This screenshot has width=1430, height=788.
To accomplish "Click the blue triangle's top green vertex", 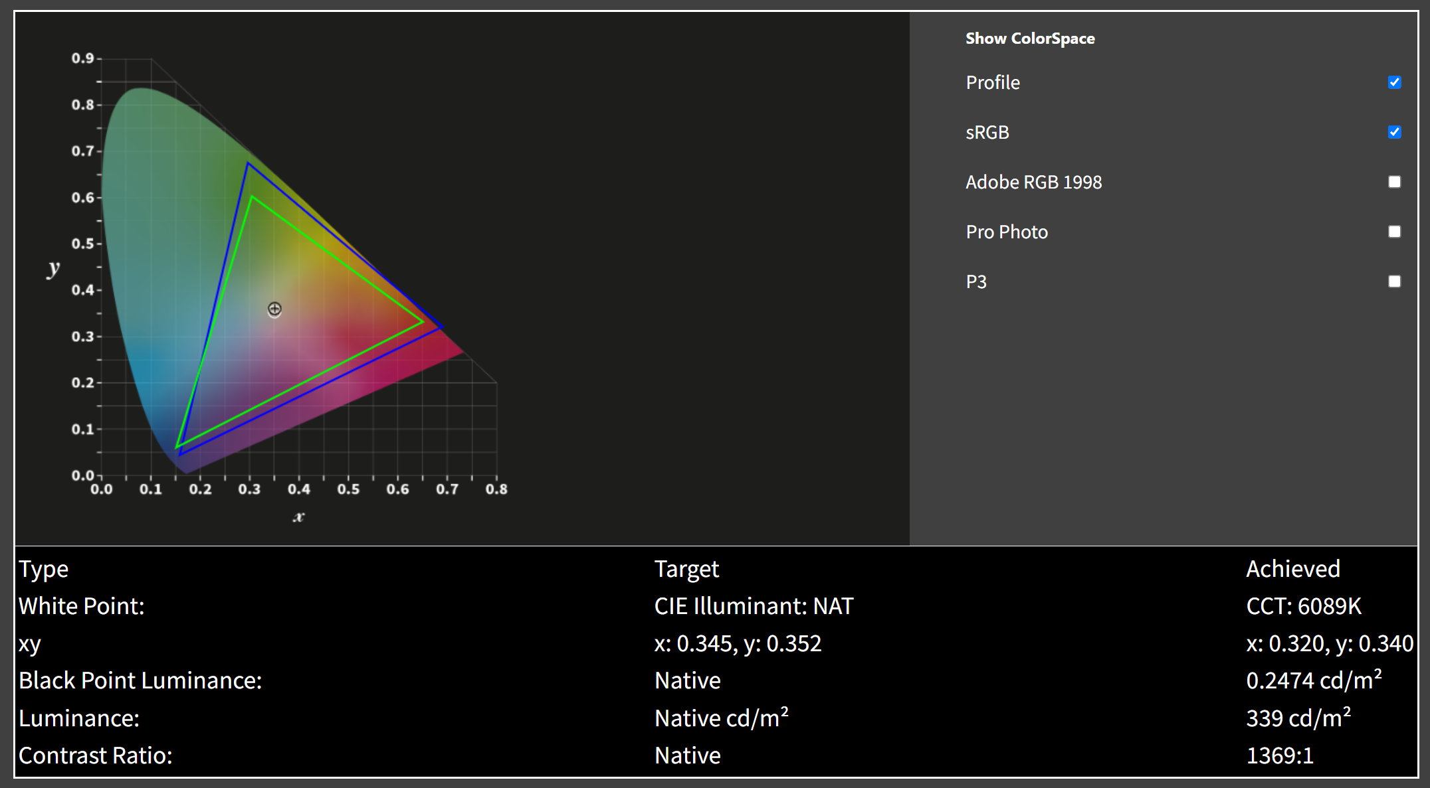I will coord(248,163).
